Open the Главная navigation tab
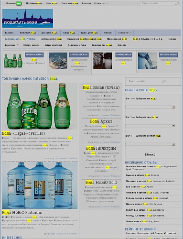 tap(10, 33)
